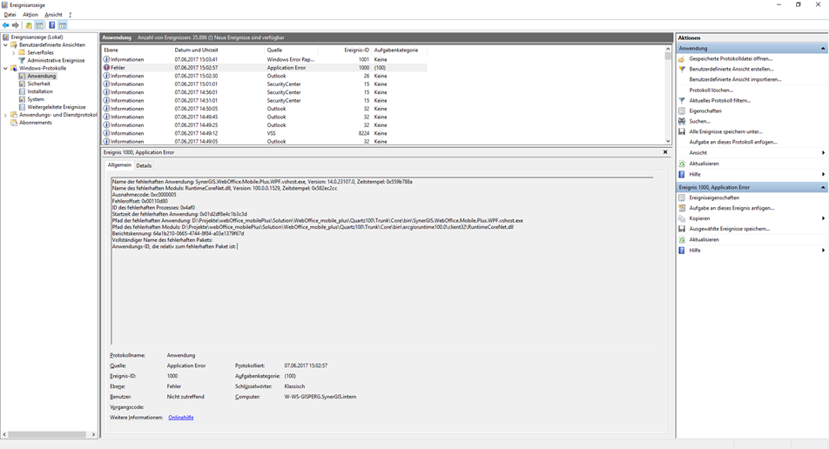Click red error icon on Fehler row
This screenshot has height=449, width=829.
[107, 68]
